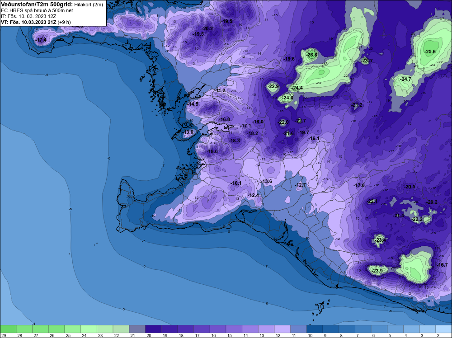This screenshot has height=338, width=452.
Task: Click the legend color swatch above the -10 label
Action: [x=315, y=329]
